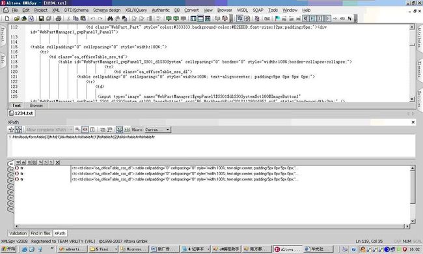This screenshot has width=423, height=254.
Task: Open the Attributes side panel tab
Action: [x=420, y=38]
